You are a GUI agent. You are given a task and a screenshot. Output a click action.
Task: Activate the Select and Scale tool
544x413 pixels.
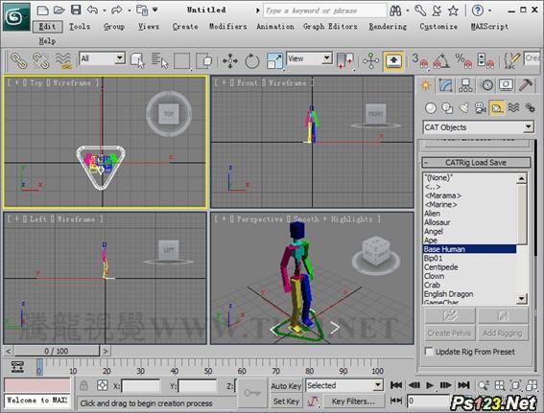274,60
